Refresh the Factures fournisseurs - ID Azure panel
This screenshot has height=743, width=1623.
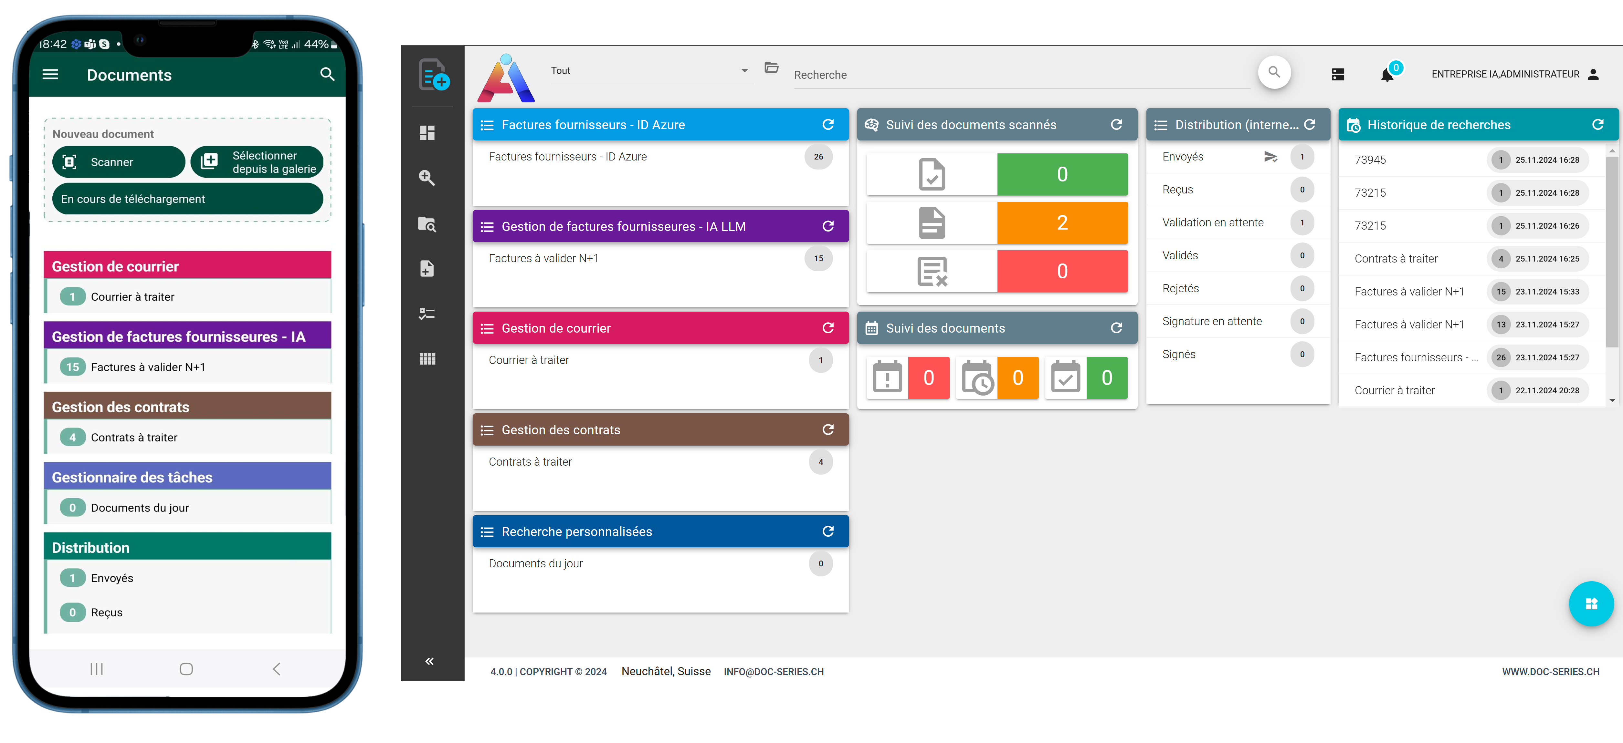coord(828,125)
